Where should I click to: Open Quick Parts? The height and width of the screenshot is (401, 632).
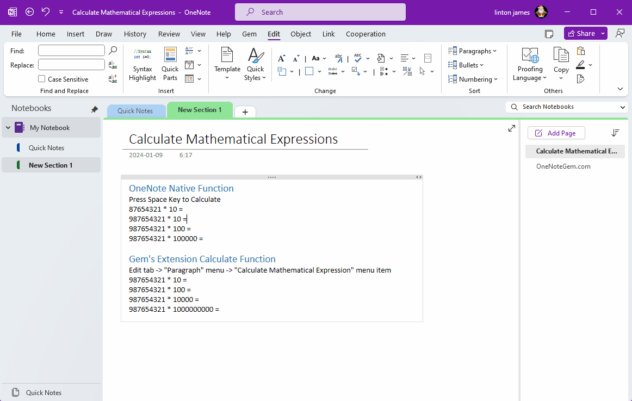(170, 65)
